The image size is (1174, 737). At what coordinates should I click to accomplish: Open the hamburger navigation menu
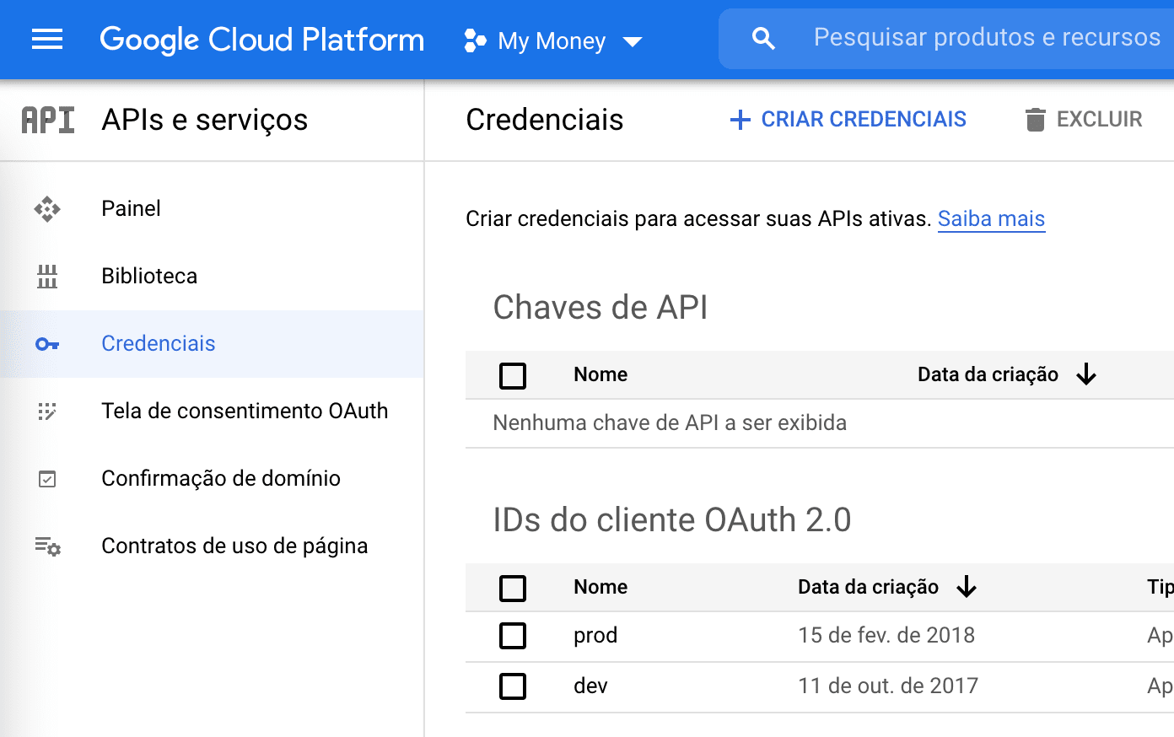pos(47,40)
